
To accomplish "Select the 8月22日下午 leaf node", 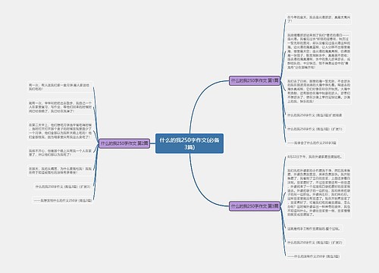I will 315,157.
